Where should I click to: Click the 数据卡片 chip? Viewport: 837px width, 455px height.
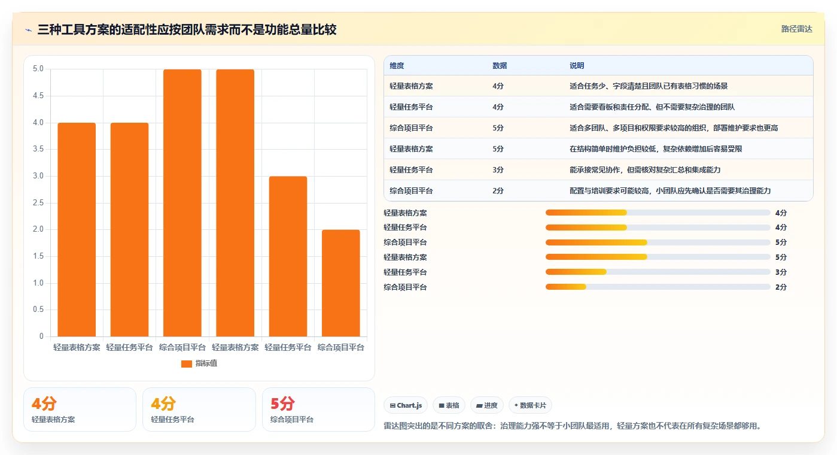(531, 405)
